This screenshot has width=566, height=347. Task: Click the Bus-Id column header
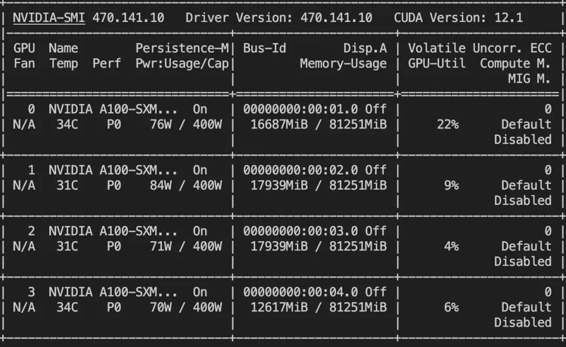tap(265, 48)
